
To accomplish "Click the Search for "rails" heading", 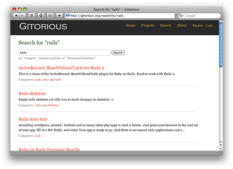I will pos(39,43).
